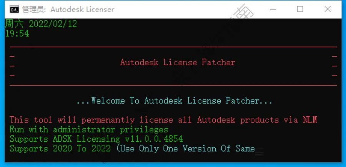This screenshot has height=167, width=346.
Task: Click the 'This tool will permenantly license' line
Action: tap(163, 120)
